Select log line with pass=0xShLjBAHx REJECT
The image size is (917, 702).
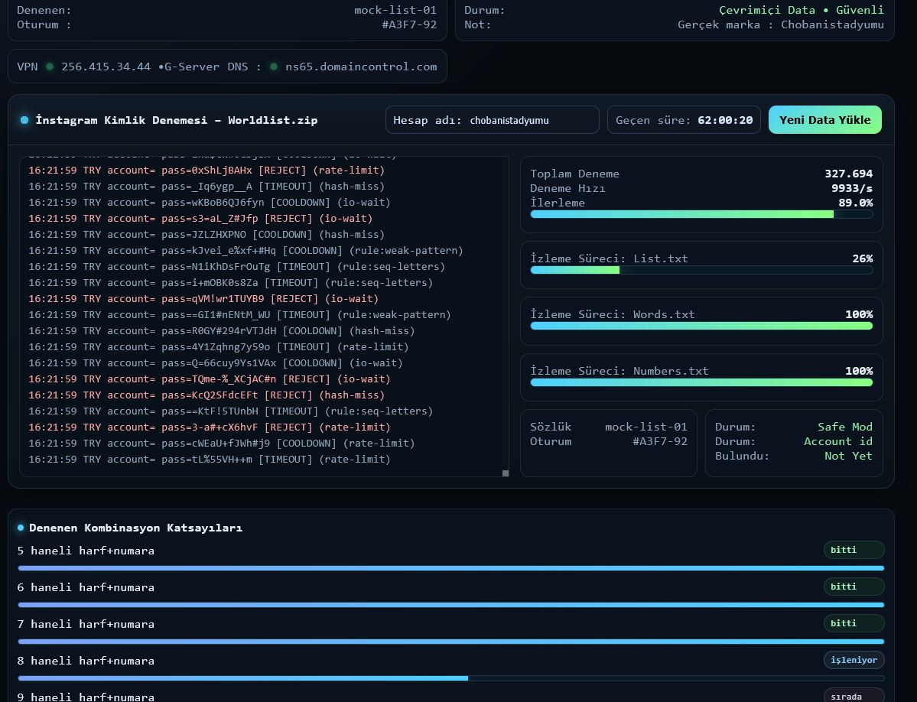click(x=206, y=171)
